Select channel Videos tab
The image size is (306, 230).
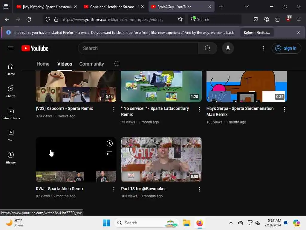[65, 64]
